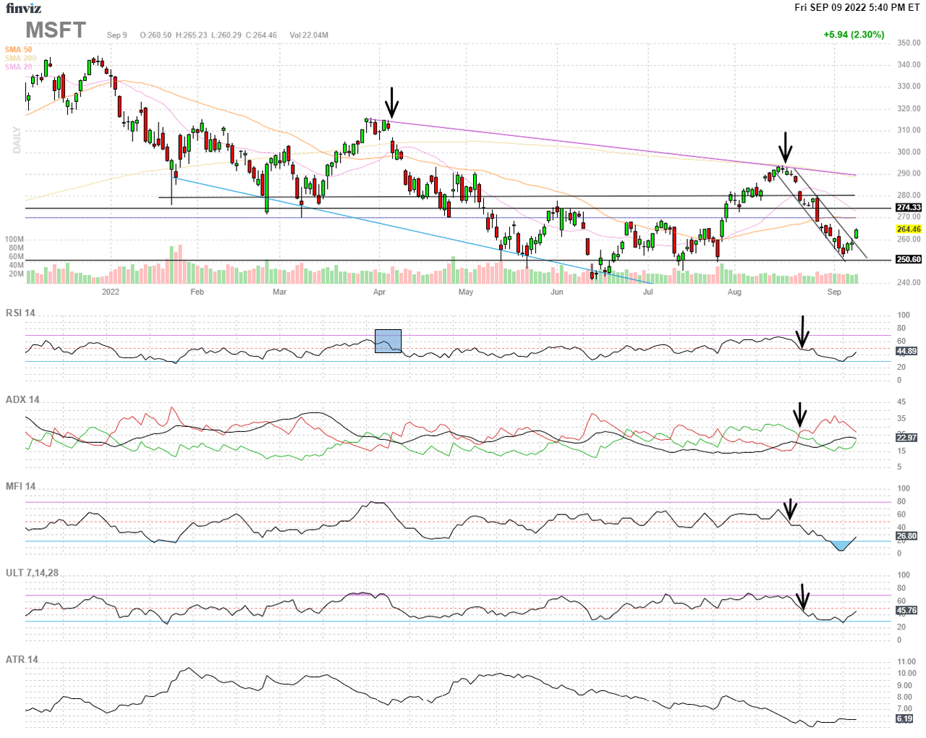Click the RSI 14 indicator label
This screenshot has height=738, width=926.
click(20, 313)
